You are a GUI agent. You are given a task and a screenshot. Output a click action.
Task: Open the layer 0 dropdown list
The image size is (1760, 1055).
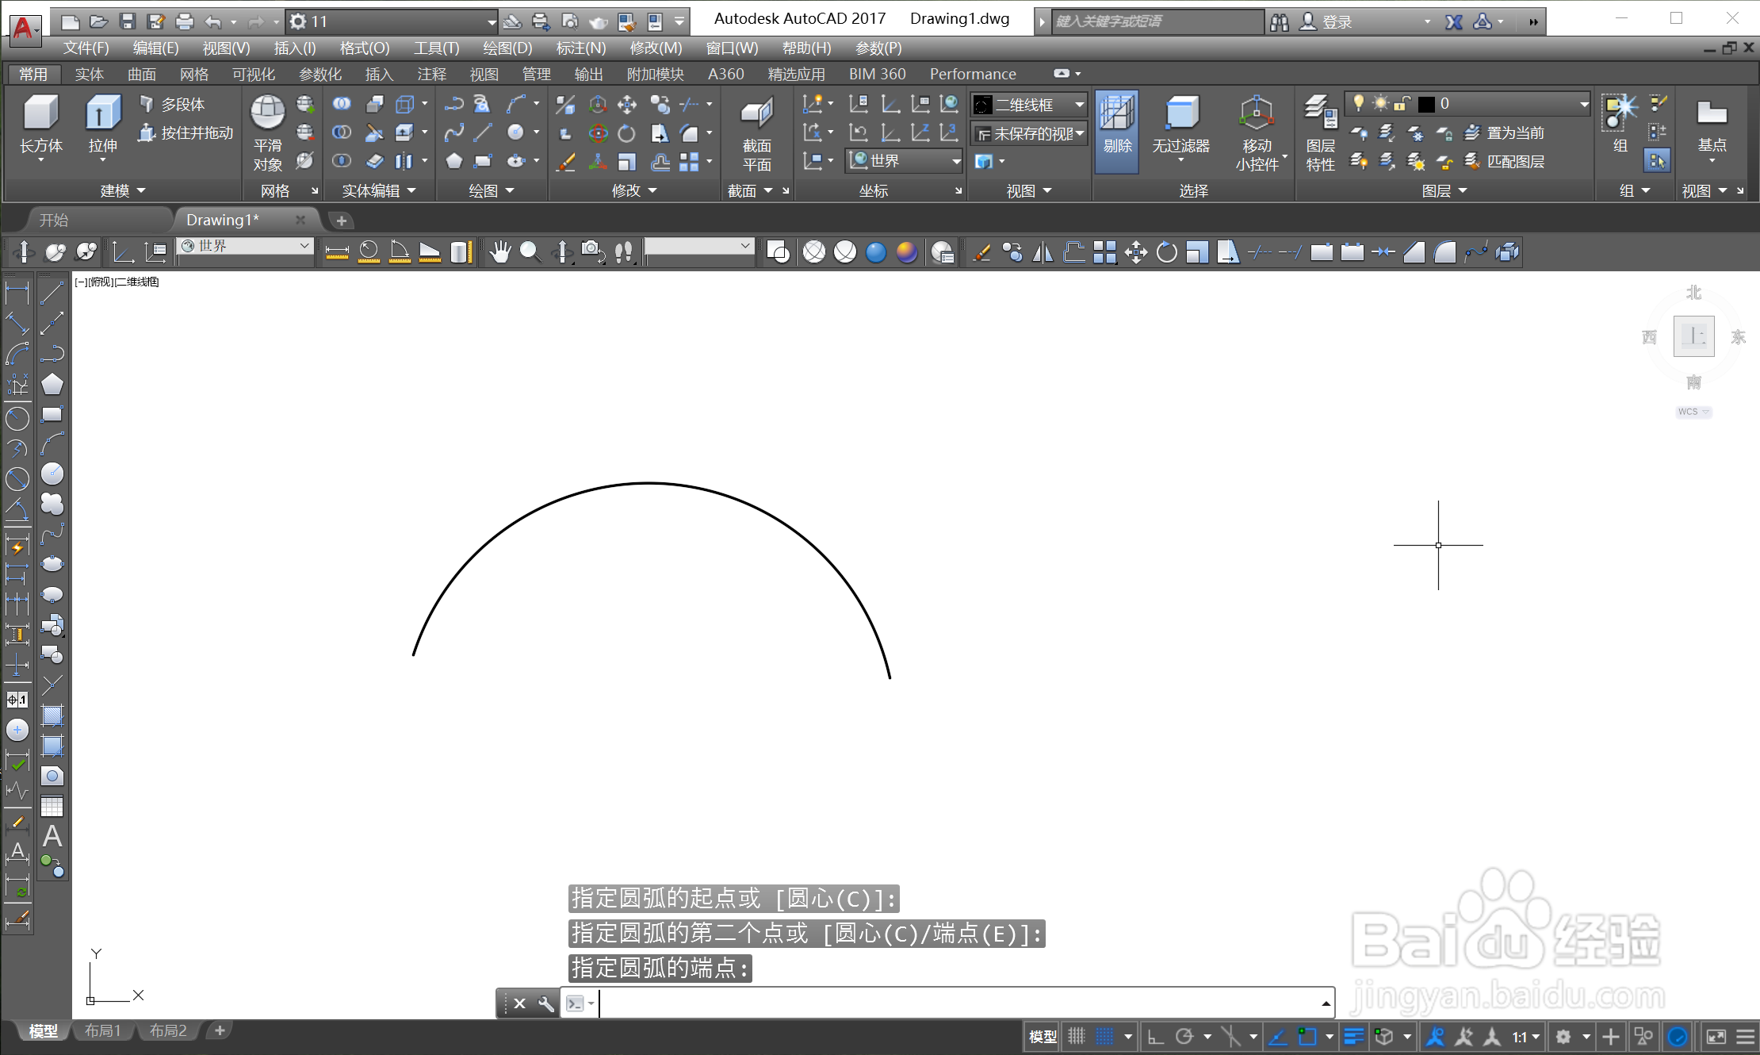point(1467,104)
